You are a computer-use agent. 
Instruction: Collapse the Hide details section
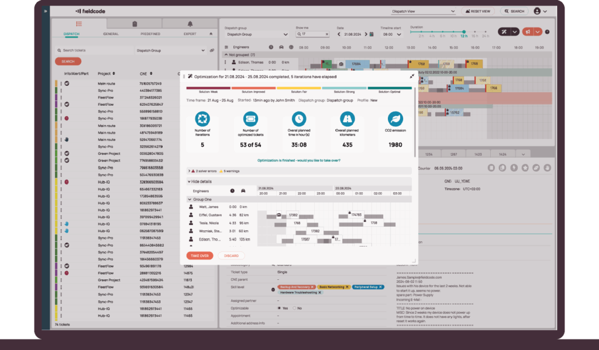click(x=189, y=182)
